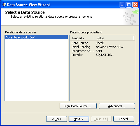This screenshot has height=126, width=140.
Task: Click the AdventureWorksDW catalog value
Action: (109, 47)
